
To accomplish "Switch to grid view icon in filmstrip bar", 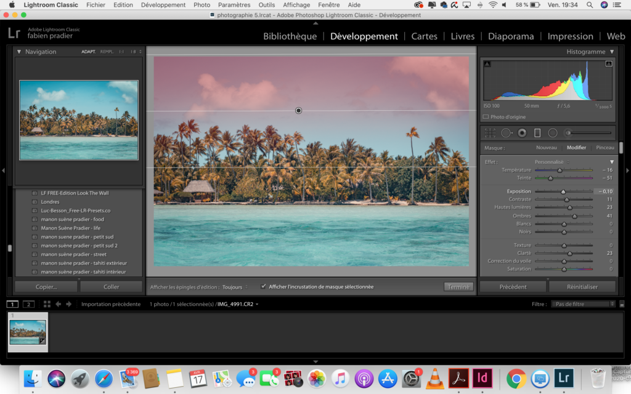I will tap(47, 304).
